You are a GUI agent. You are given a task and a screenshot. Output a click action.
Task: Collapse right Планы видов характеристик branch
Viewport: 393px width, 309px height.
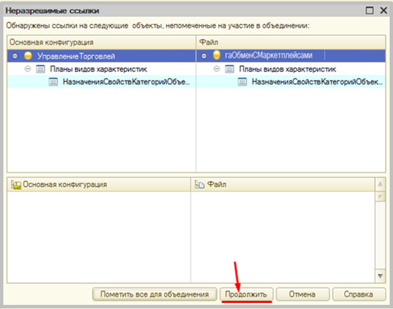(x=217, y=69)
